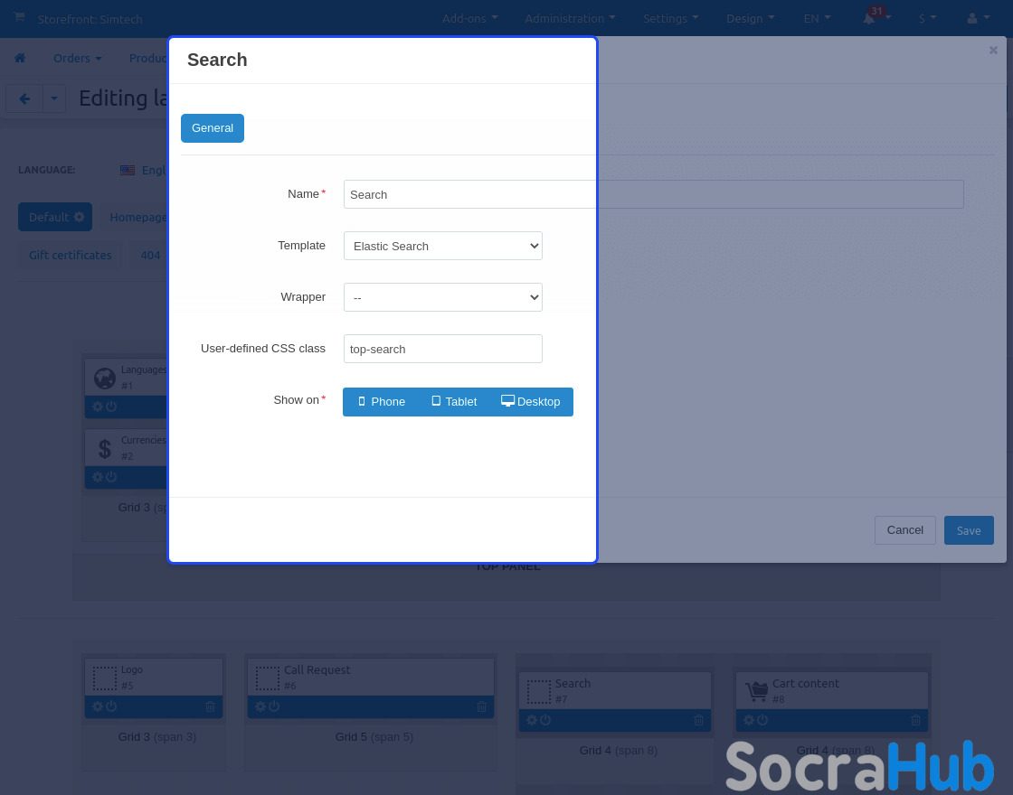The image size is (1013, 795).
Task: Toggle power icon on Search block #7
Action: pos(545,720)
